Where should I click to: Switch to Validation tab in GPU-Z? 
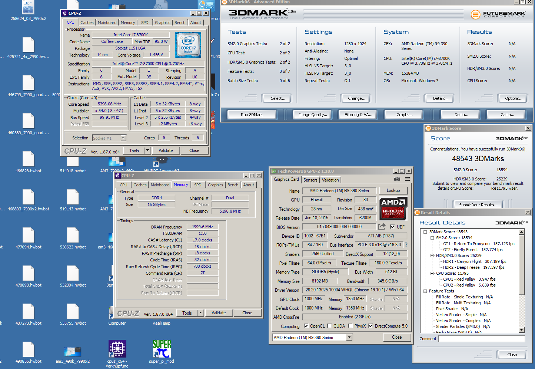coord(330,180)
